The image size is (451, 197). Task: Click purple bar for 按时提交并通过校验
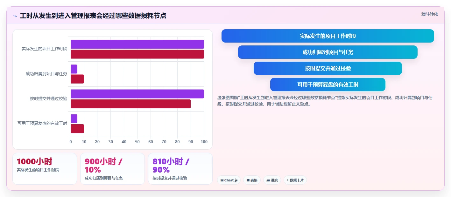point(137,94)
